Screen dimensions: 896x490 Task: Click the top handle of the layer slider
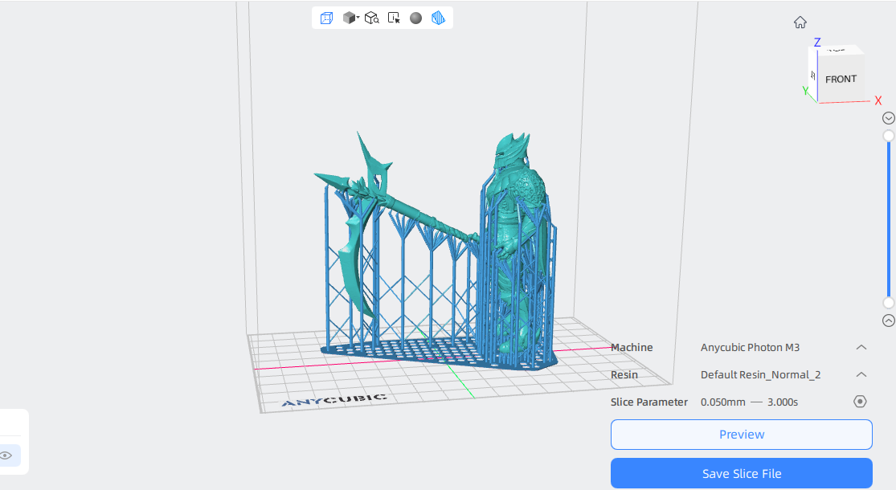pos(889,136)
